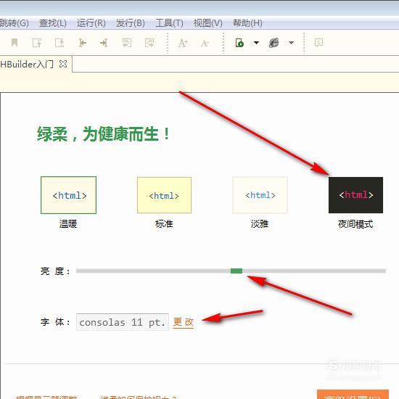Screen dimensions: 399x399
Task: Click the info speech bubble icon
Action: click(318, 42)
